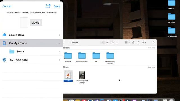Tap Save to store Movie1.mkv
Image resolution: width=180 pixels, height=101 pixels.
click(57, 6)
